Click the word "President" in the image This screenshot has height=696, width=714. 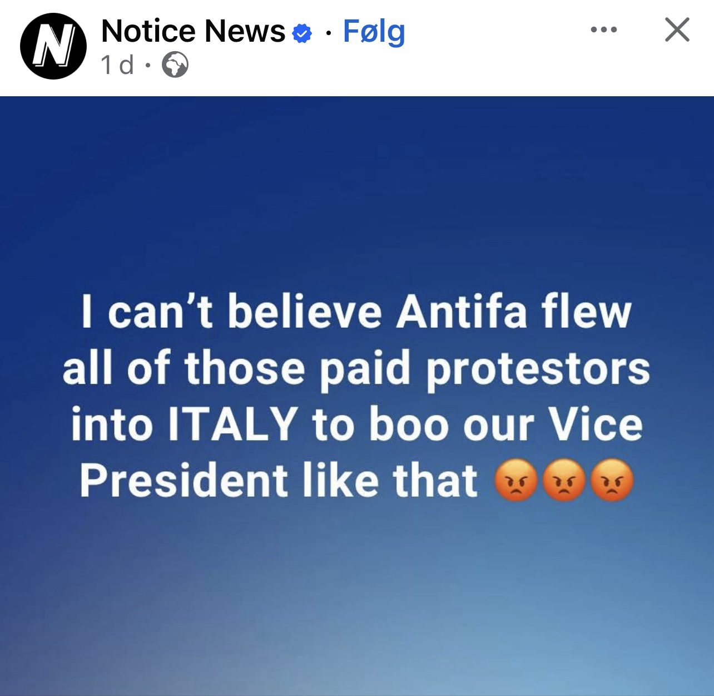(x=184, y=481)
